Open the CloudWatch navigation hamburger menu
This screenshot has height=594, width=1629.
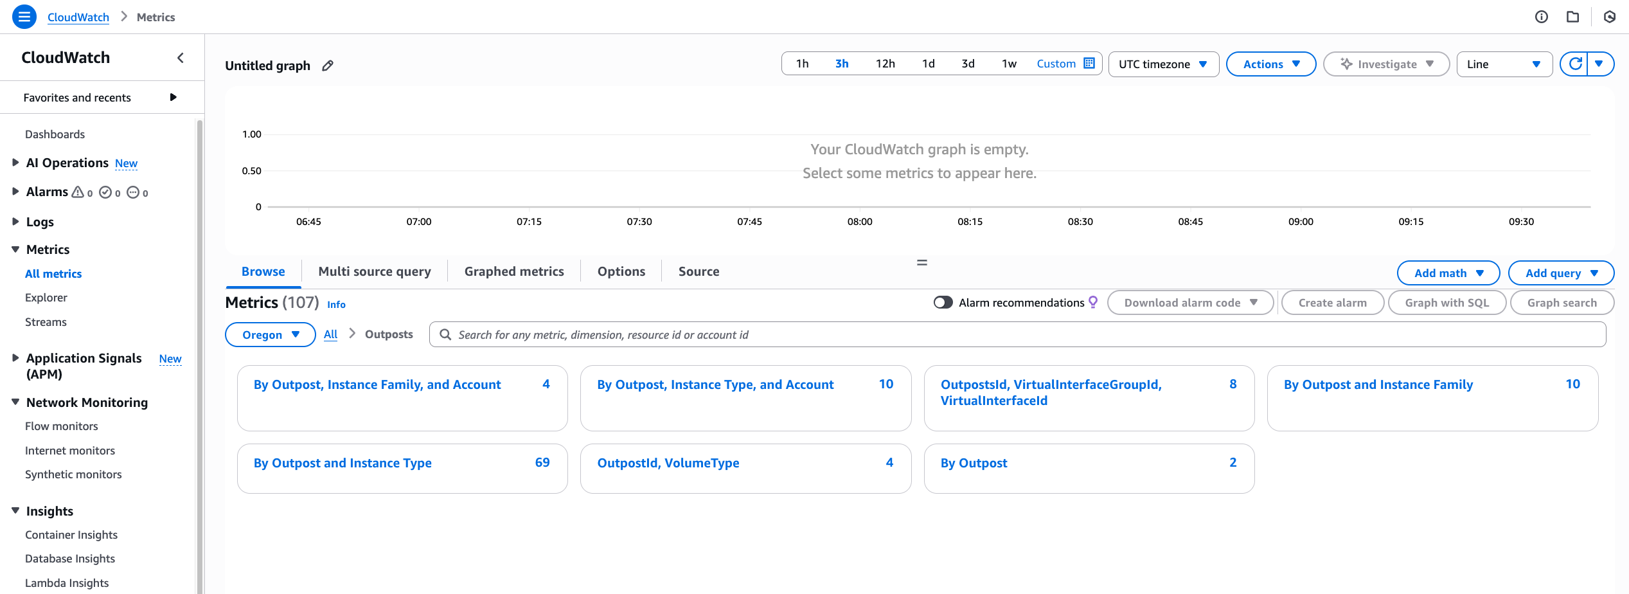[24, 17]
